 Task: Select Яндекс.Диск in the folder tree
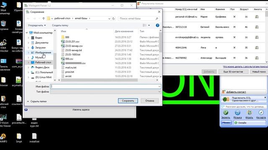(42, 67)
